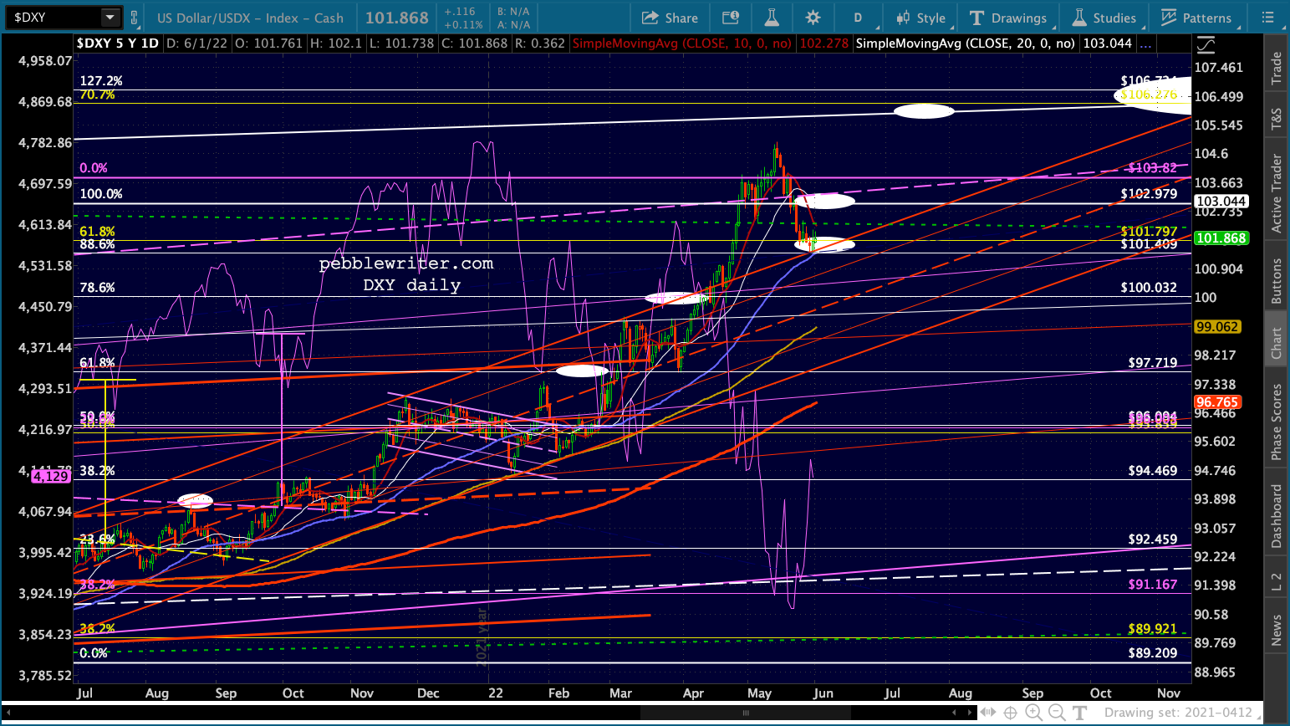This screenshot has height=726, width=1290.
Task: Open the D timeframe dropdown
Action: click(x=858, y=18)
